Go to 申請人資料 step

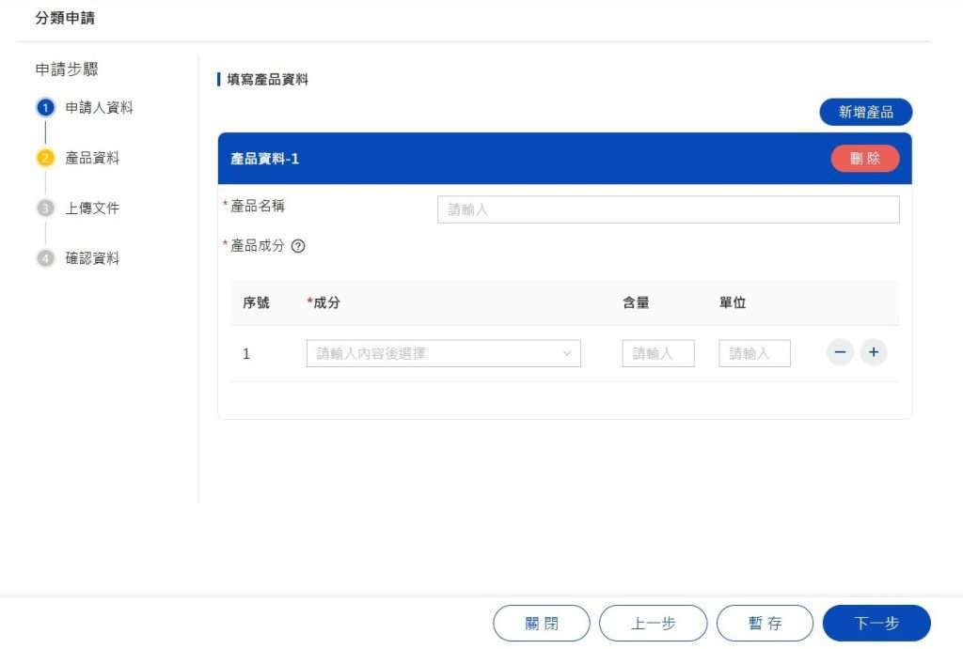(99, 108)
